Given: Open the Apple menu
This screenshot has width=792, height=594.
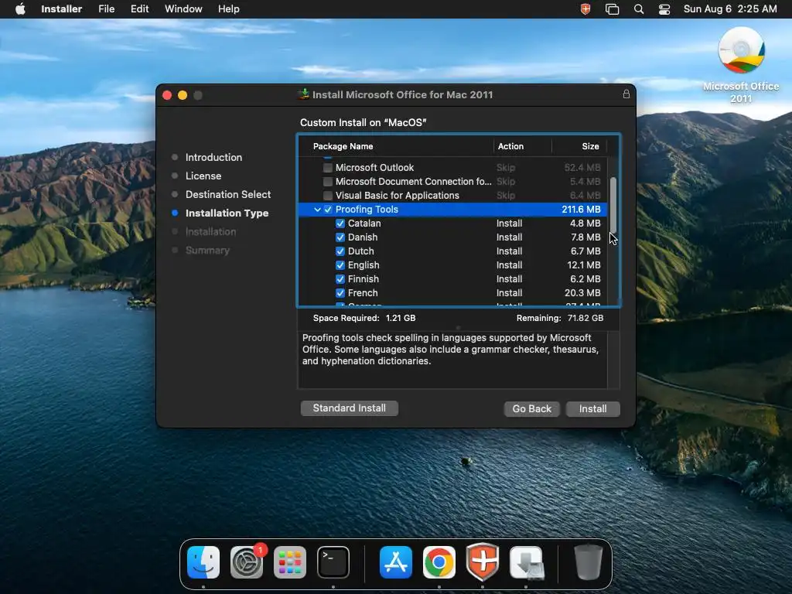Looking at the screenshot, I should (x=20, y=9).
